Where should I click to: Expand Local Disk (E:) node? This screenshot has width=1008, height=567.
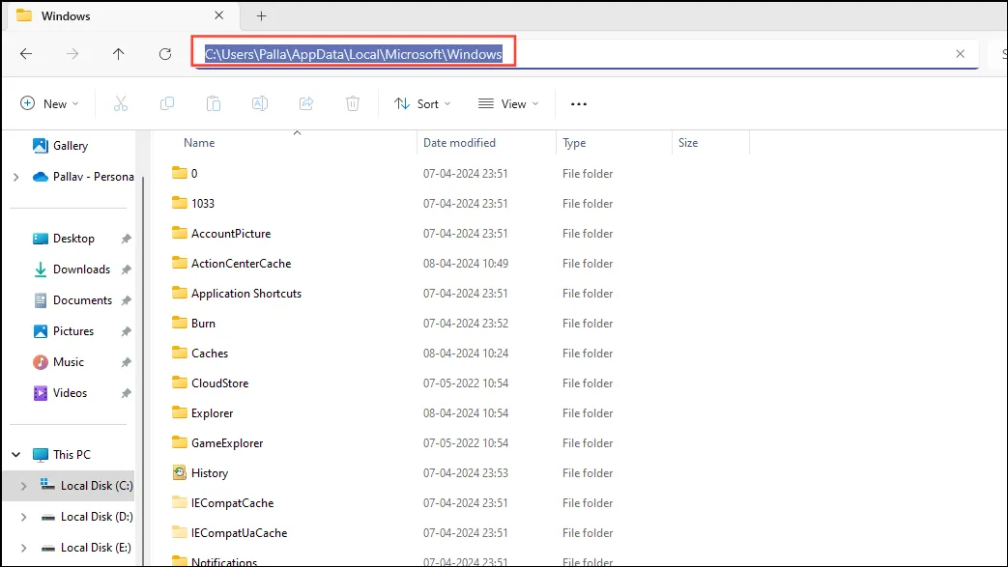click(x=24, y=548)
